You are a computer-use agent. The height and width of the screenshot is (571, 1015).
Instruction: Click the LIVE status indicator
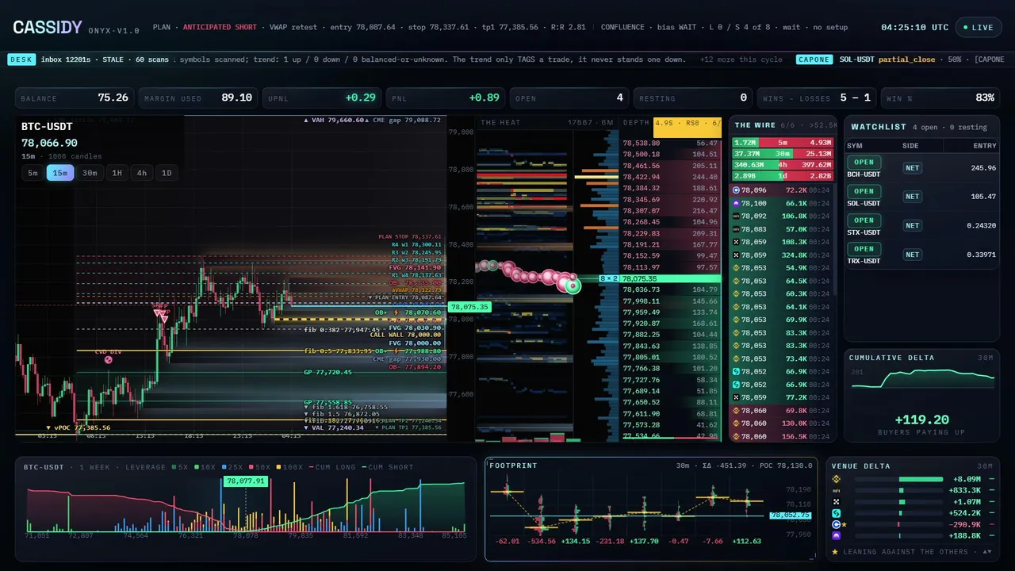978,27
